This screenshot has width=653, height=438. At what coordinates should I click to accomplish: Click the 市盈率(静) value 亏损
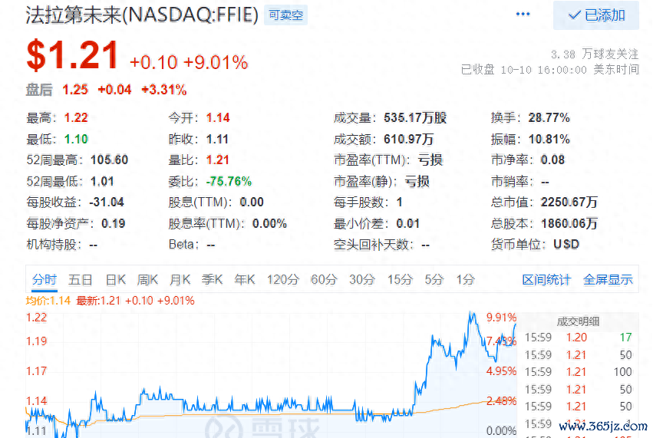click(x=417, y=182)
